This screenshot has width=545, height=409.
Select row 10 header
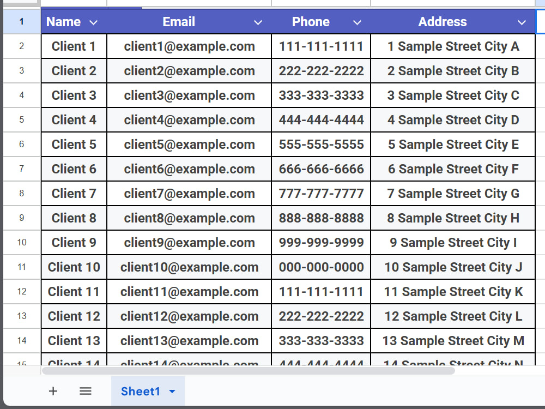coord(22,243)
